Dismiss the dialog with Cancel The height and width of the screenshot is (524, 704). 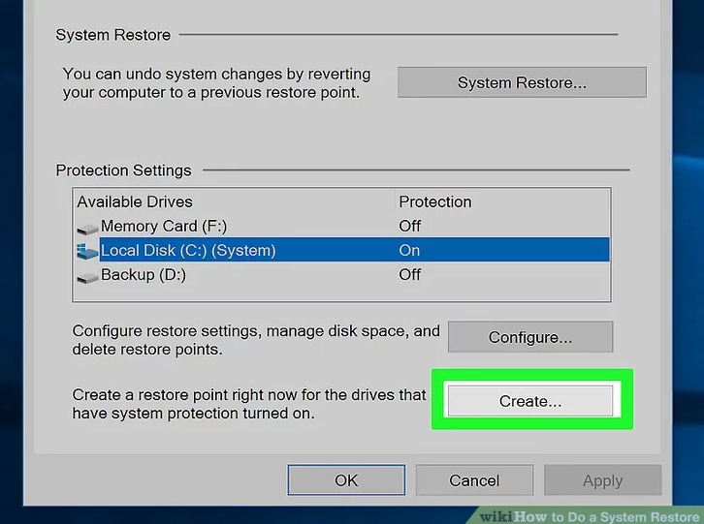474,480
